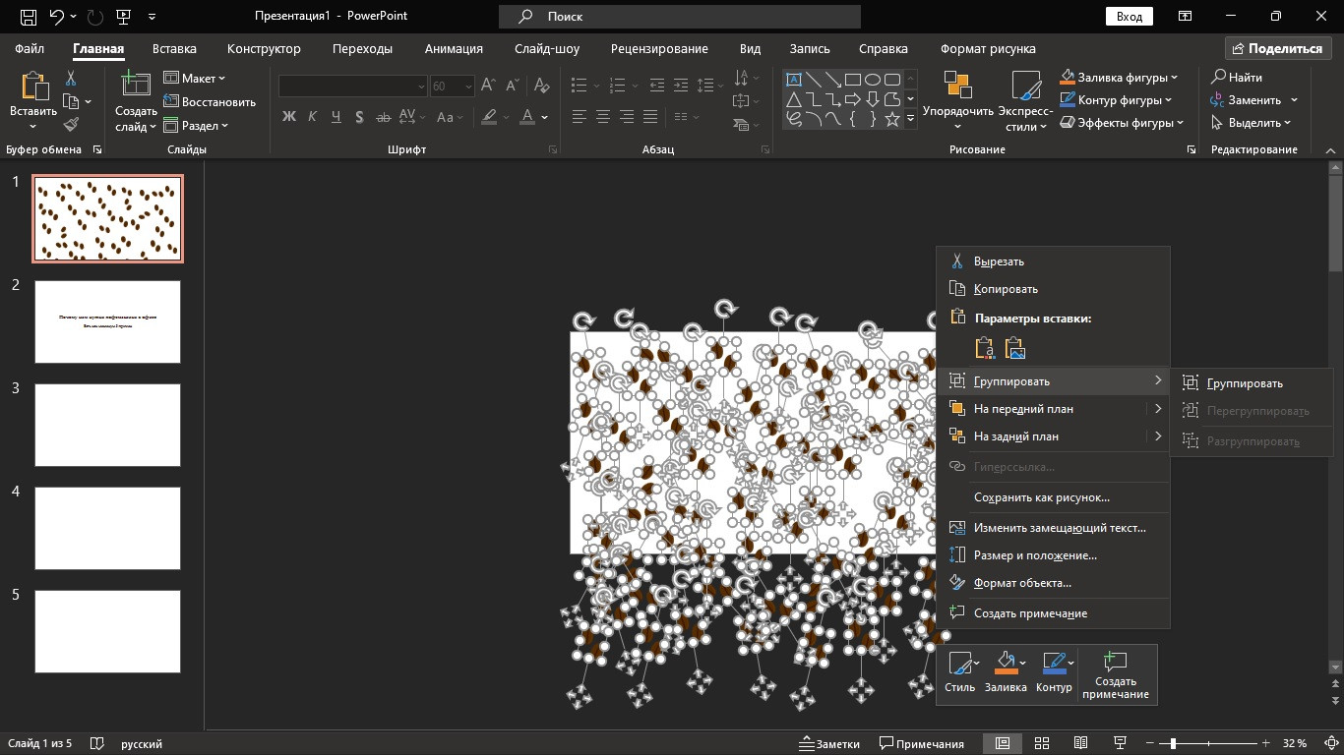This screenshot has height=755, width=1344.
Task: Select slide 2 thumbnail
Action: point(108,321)
